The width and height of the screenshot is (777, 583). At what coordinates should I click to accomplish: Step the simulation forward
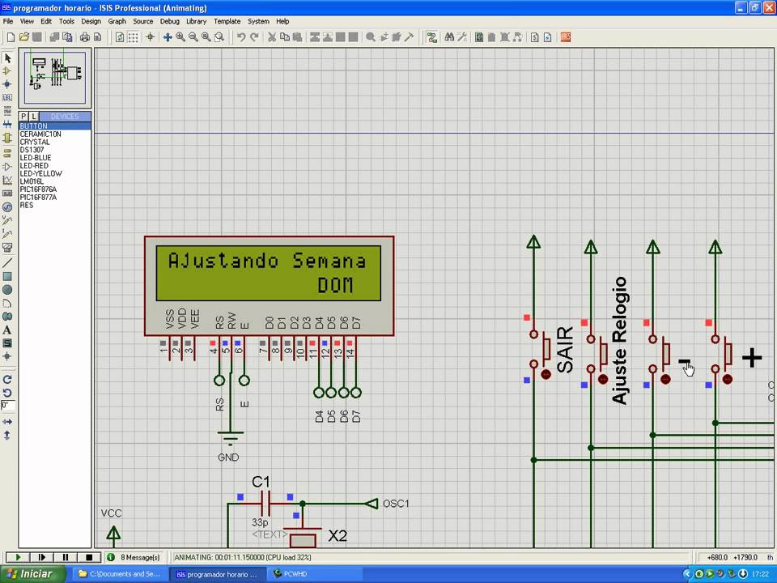[41, 557]
